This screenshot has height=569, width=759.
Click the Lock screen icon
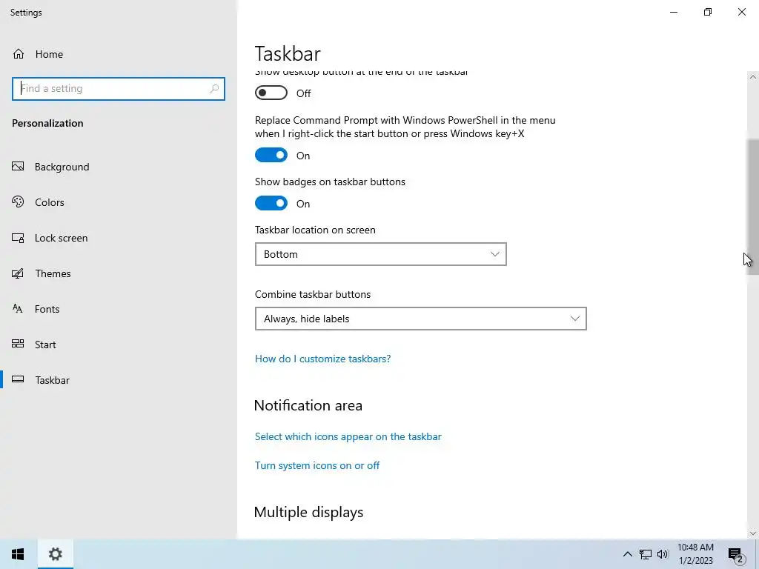[x=18, y=238]
